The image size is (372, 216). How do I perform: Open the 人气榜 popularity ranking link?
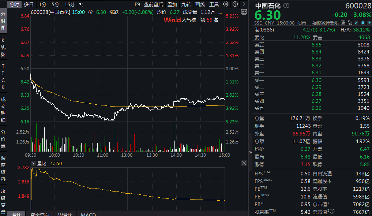point(189,20)
